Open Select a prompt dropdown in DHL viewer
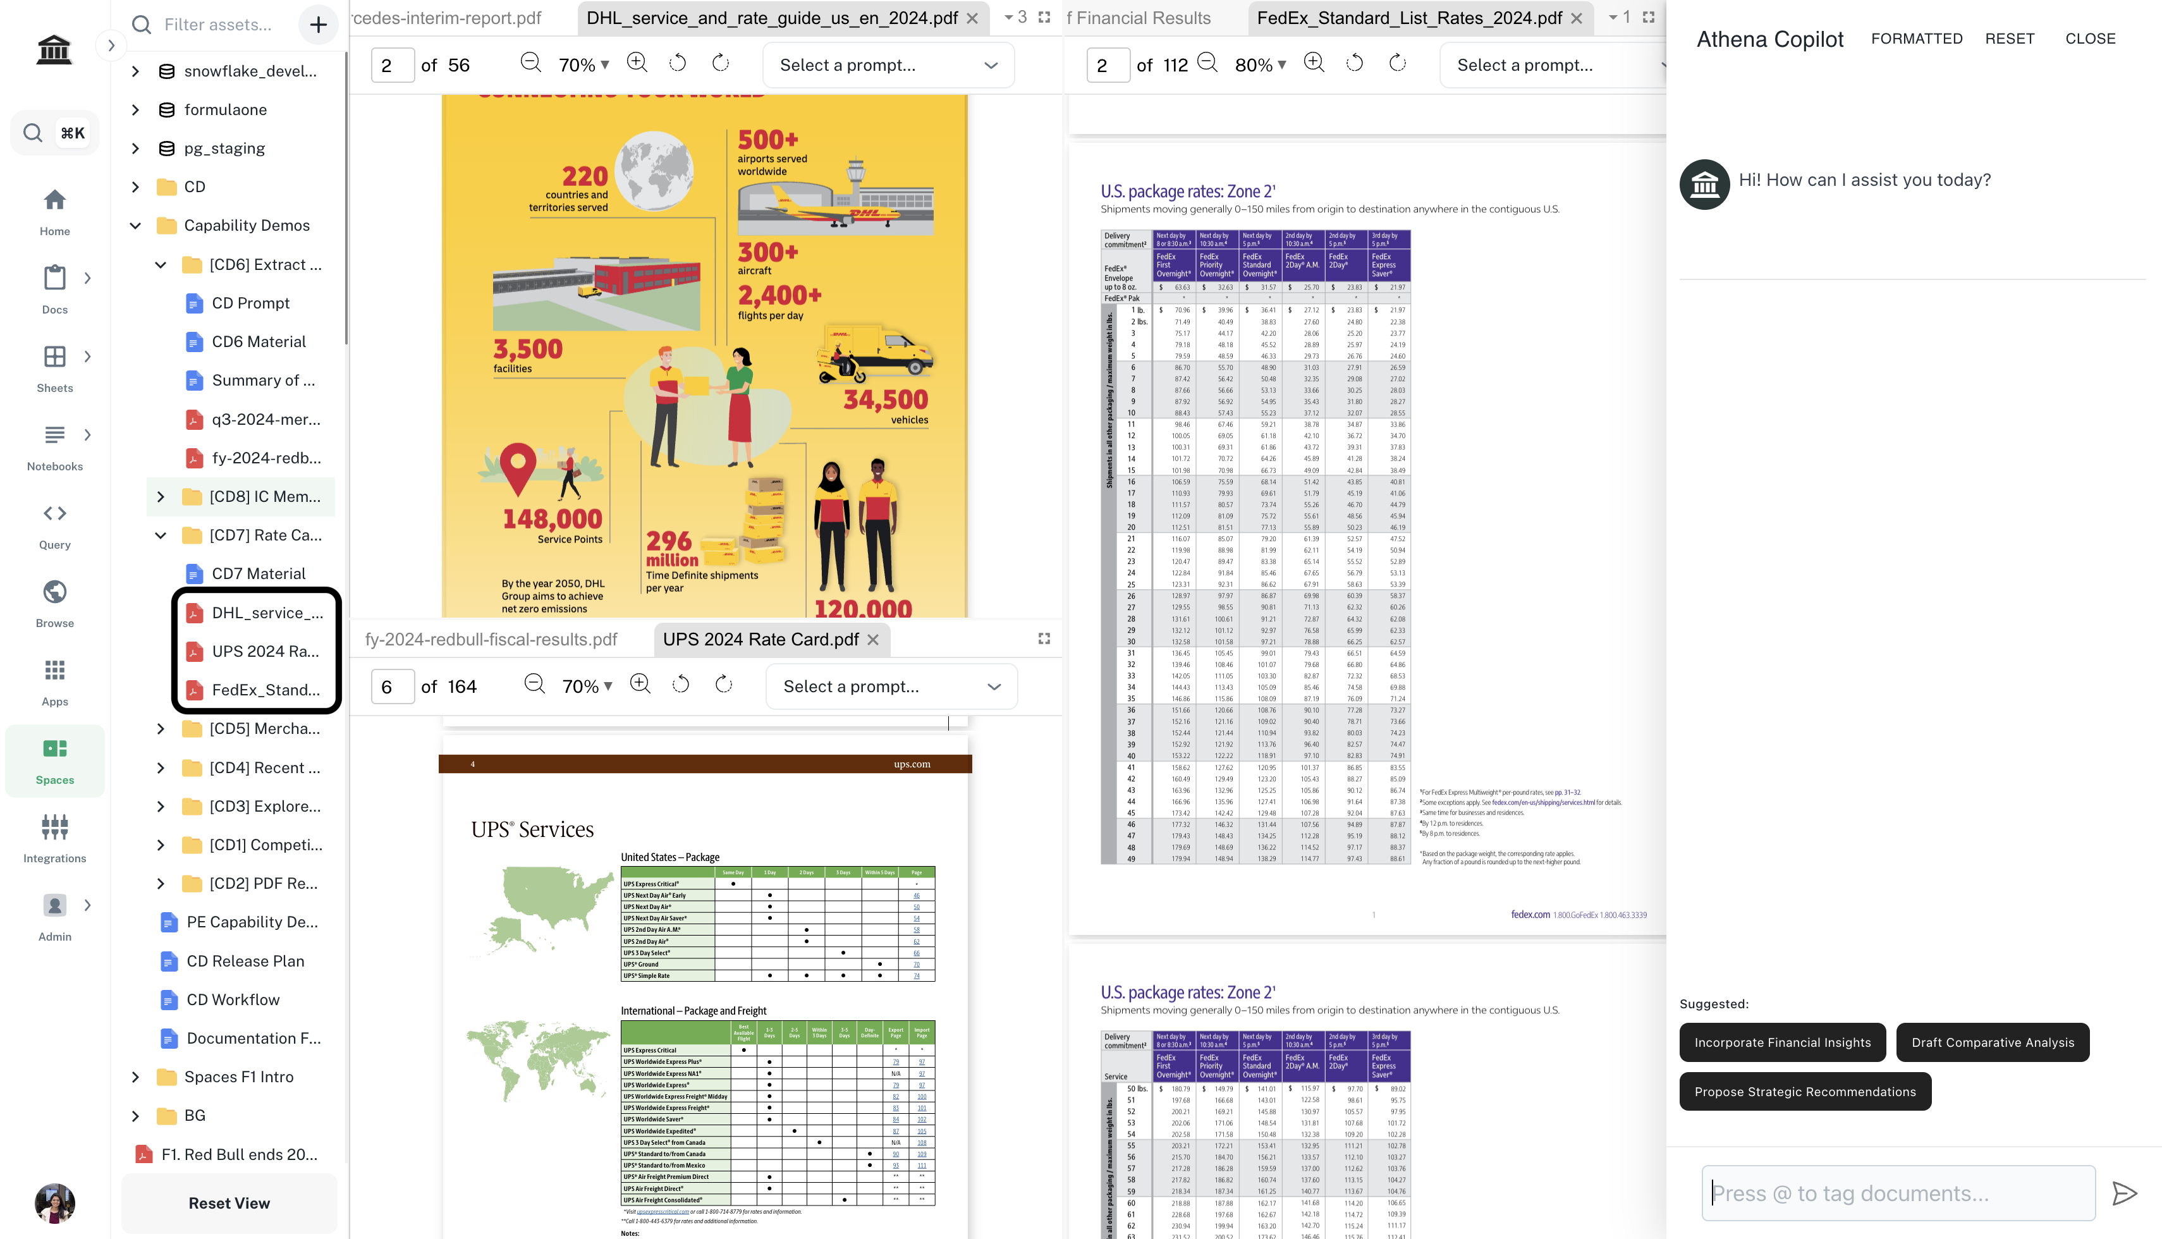 click(x=888, y=64)
